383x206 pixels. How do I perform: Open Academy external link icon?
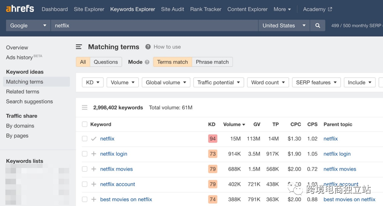point(330,9)
